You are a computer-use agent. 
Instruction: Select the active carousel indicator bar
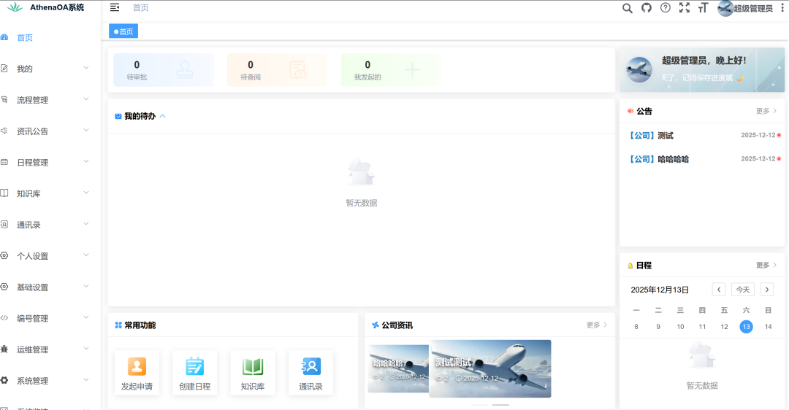pos(500,404)
